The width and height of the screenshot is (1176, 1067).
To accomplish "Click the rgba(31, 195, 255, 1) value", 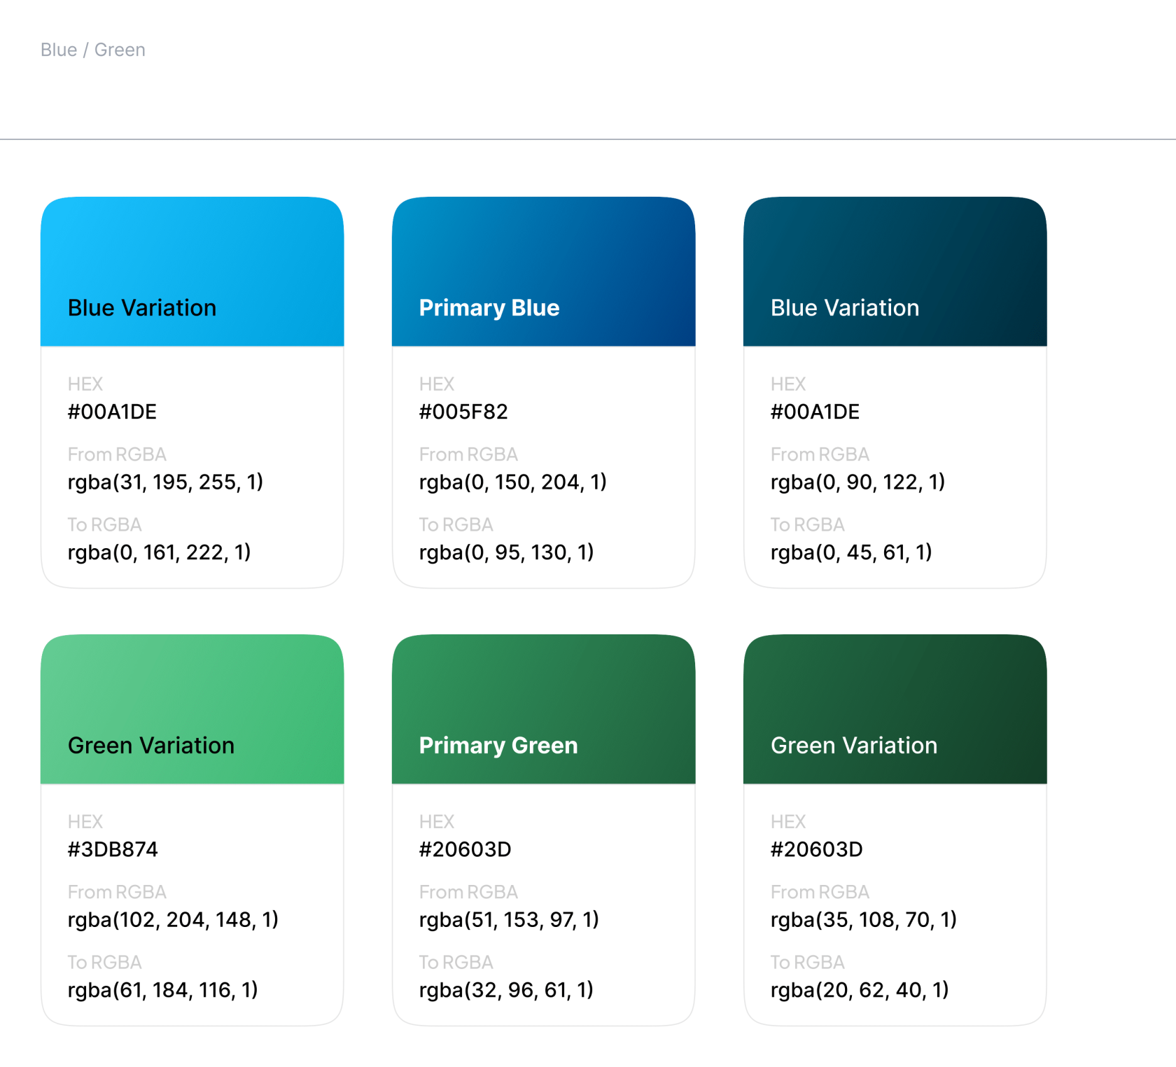I will click(x=165, y=482).
